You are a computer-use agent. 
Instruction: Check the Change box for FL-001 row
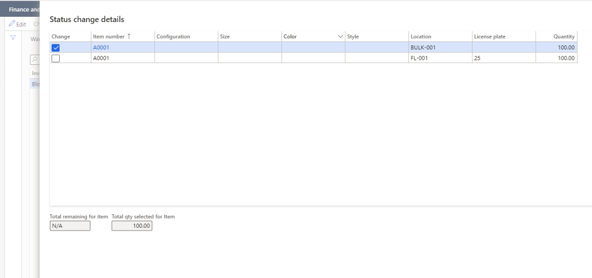coord(56,58)
